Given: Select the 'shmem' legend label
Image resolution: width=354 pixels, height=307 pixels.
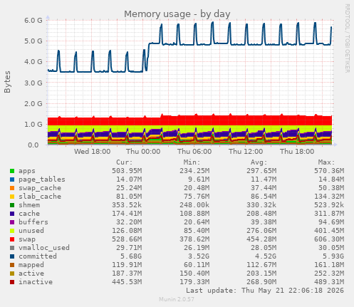Looking at the screenshot, I should 29,205.
